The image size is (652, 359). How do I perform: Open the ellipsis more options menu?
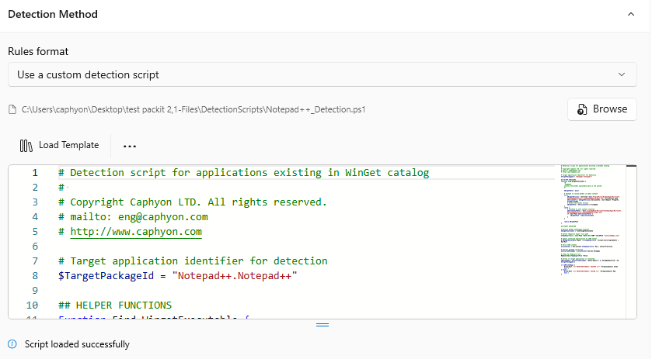click(130, 145)
